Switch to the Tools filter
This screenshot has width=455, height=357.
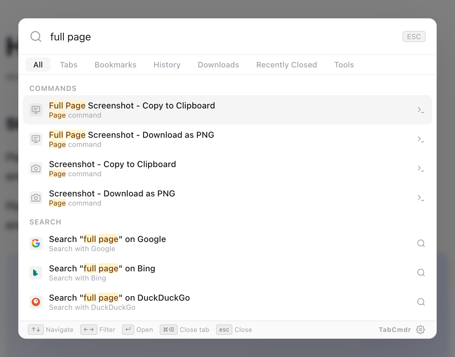(344, 64)
